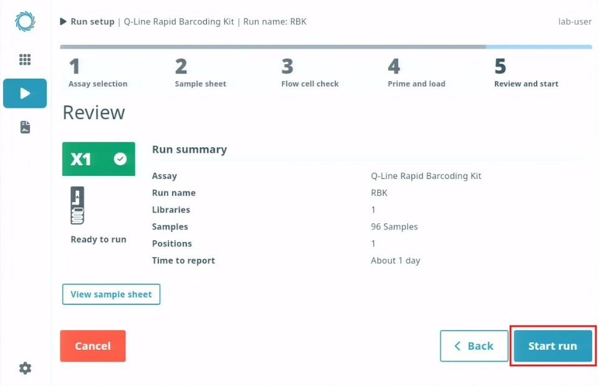
Task: Go Back to previous step
Action: pos(474,346)
